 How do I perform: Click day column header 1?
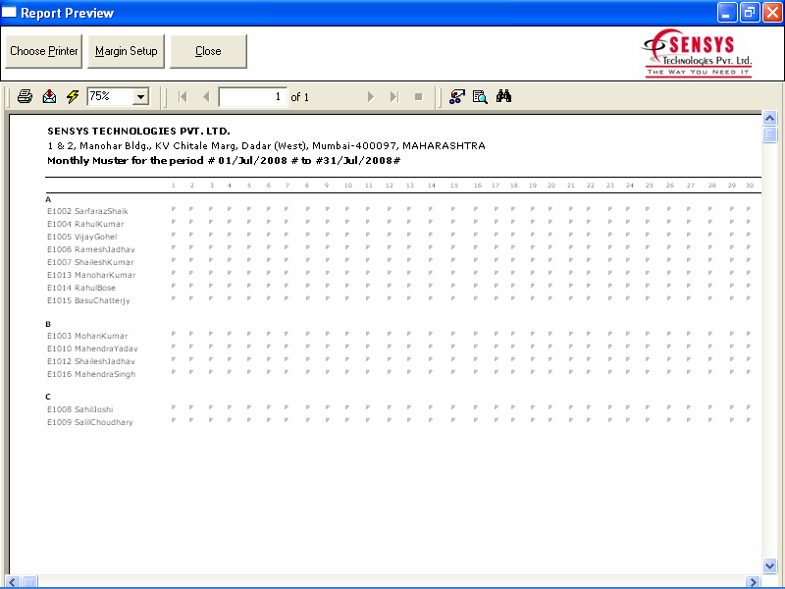[174, 186]
